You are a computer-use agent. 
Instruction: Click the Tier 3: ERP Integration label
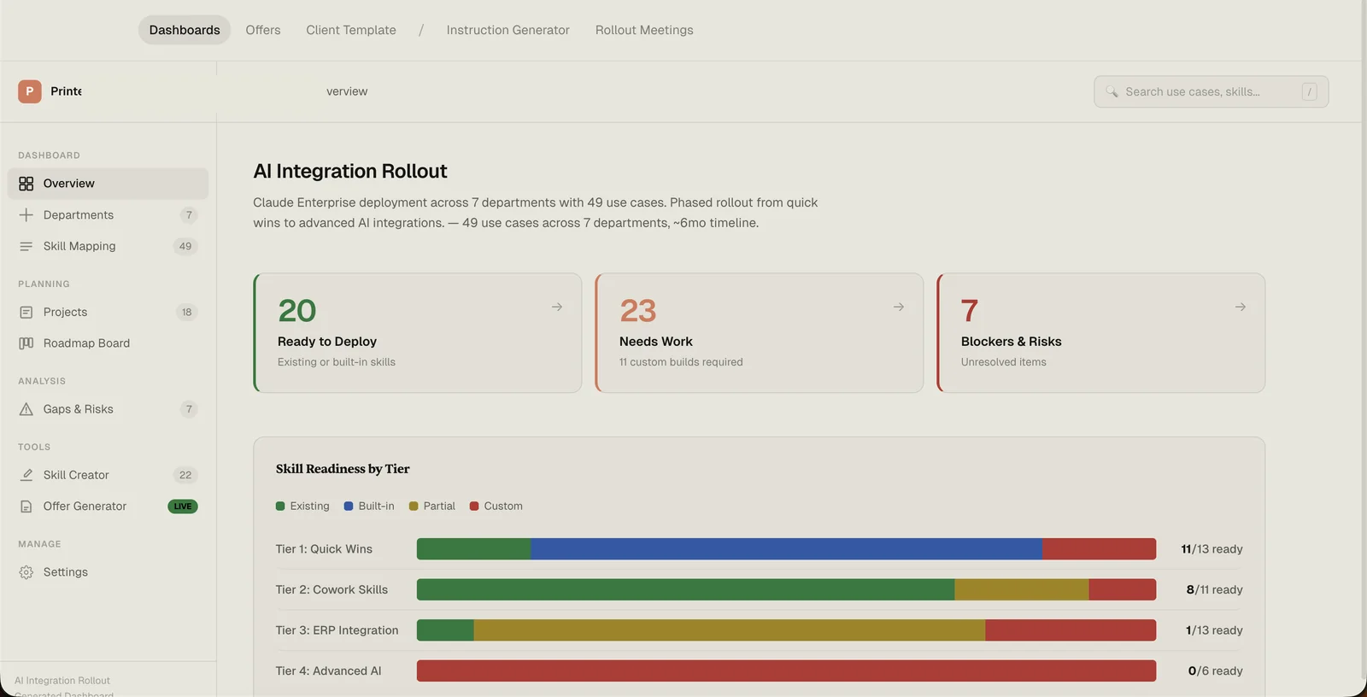pos(337,630)
